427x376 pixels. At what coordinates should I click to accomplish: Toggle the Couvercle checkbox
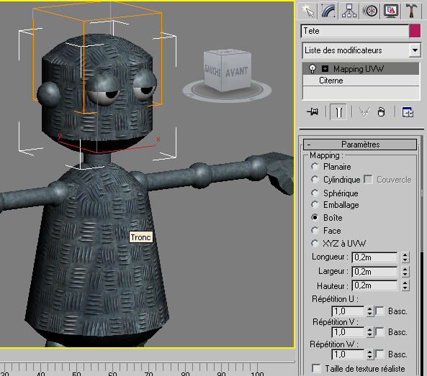coord(368,180)
